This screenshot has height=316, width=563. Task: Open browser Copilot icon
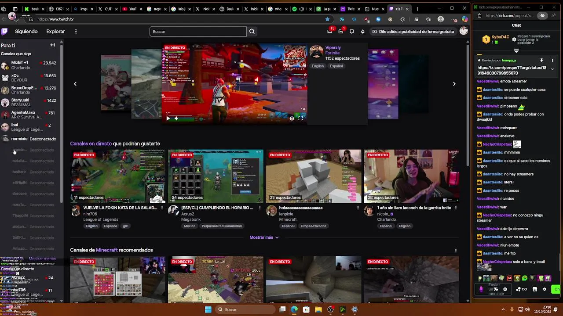coord(465,19)
